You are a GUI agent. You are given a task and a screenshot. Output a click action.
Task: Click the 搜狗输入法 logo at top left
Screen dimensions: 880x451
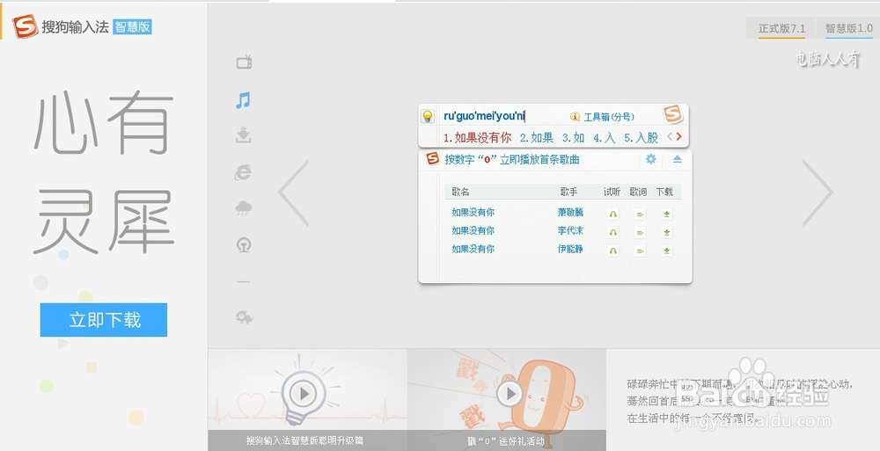click(x=61, y=26)
